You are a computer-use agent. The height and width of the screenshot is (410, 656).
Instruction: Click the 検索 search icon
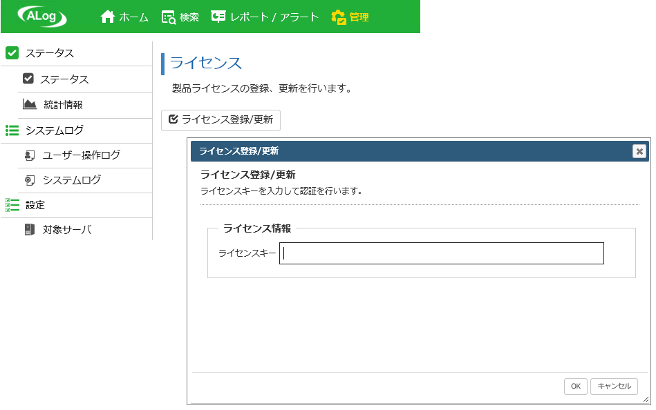point(169,17)
